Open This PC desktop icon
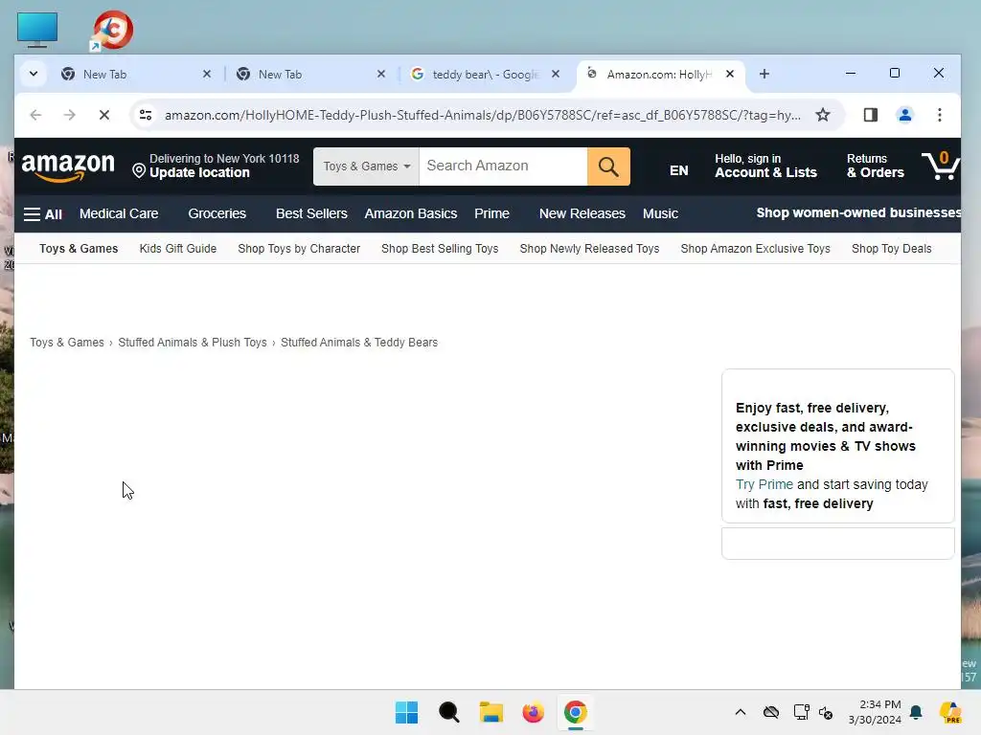 click(x=37, y=30)
